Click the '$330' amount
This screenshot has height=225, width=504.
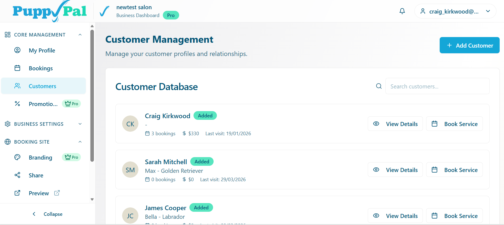(194, 134)
